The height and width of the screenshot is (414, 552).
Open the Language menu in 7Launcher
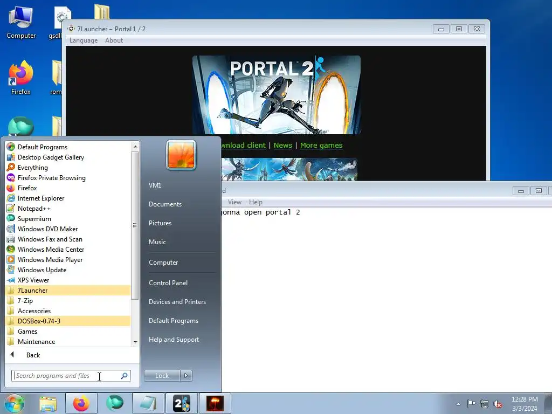point(84,40)
